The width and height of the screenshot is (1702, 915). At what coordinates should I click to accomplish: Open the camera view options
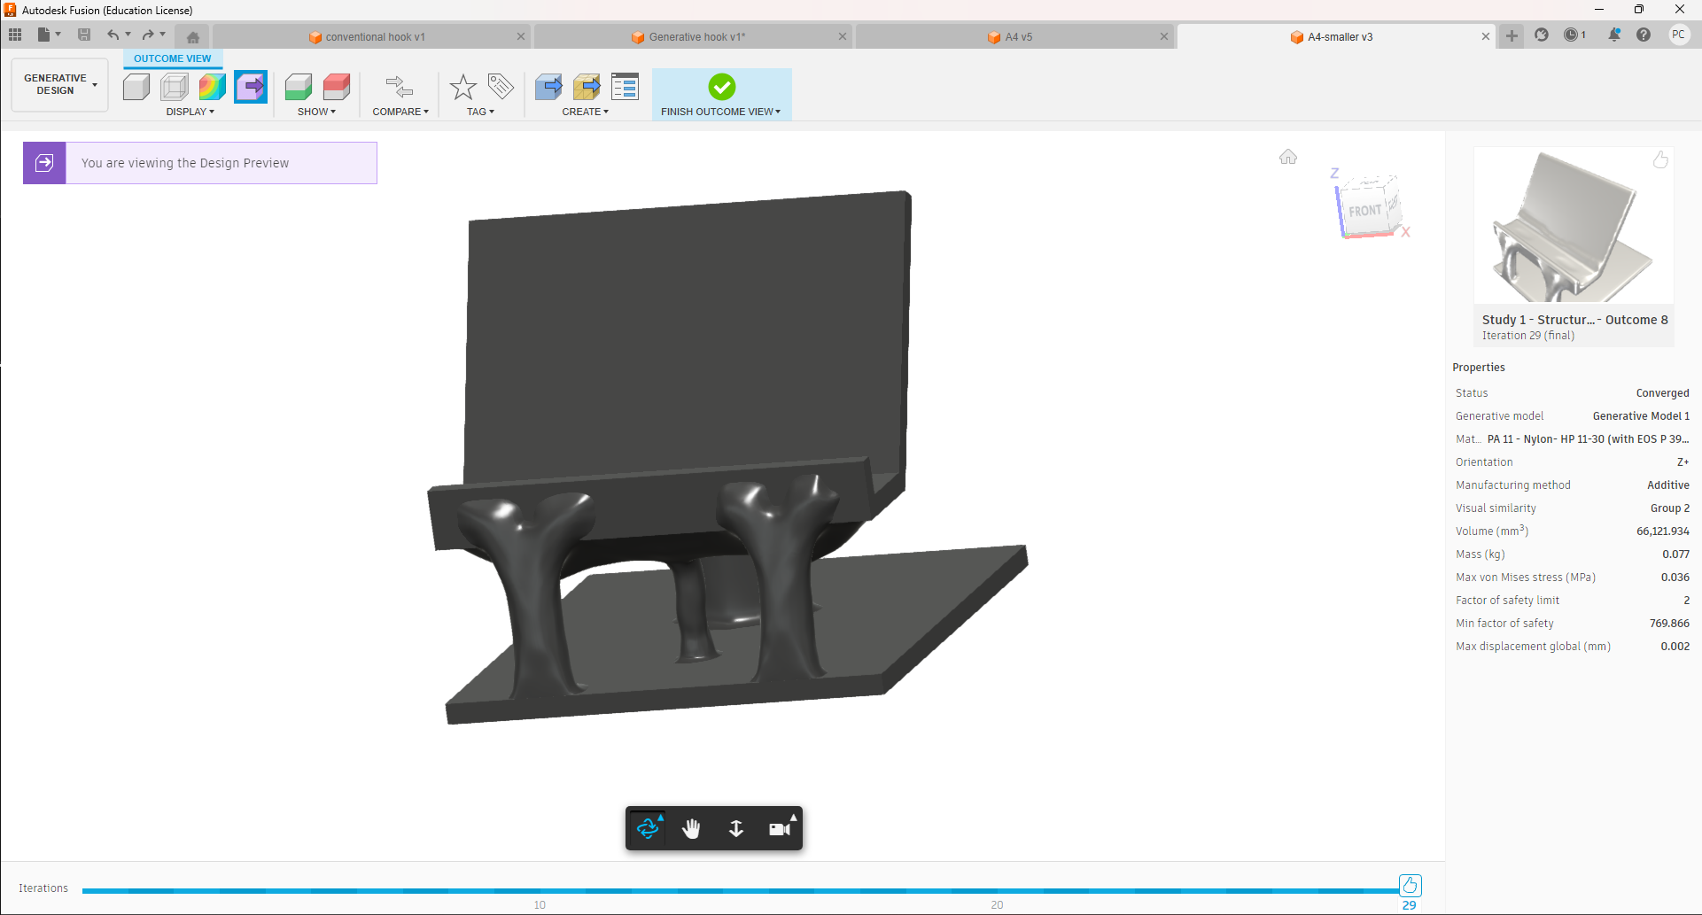[780, 828]
